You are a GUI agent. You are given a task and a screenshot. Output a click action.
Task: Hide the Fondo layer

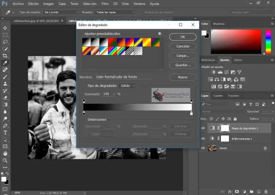click(203, 148)
